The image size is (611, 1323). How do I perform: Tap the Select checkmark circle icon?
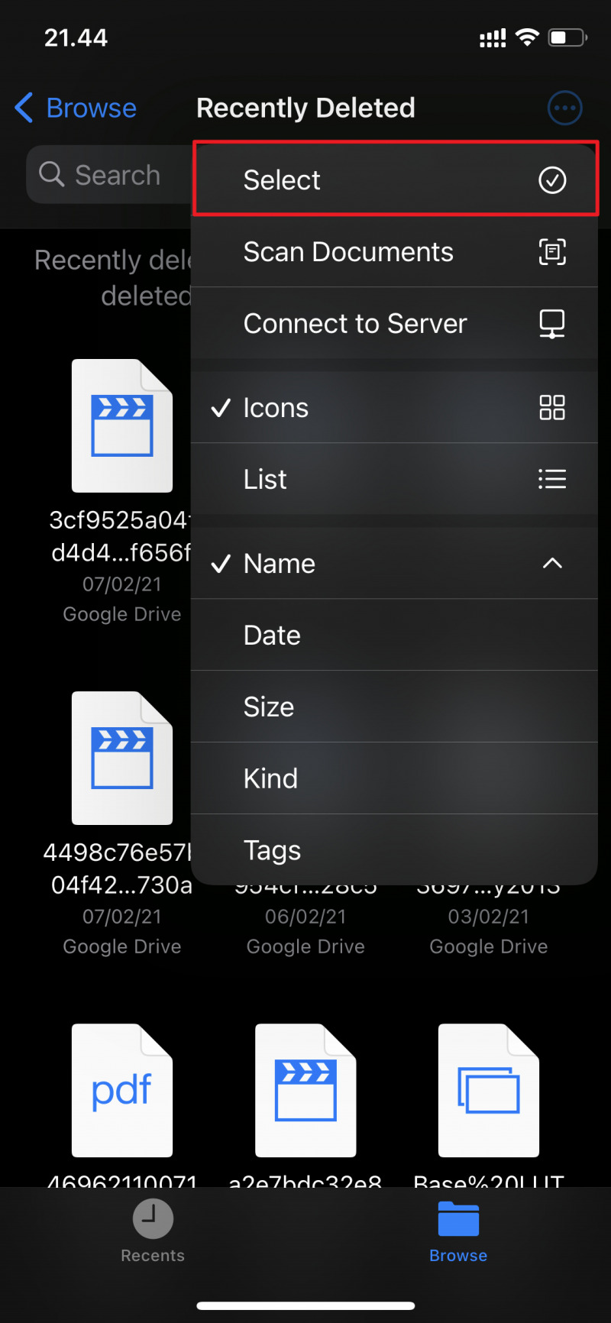coord(552,180)
